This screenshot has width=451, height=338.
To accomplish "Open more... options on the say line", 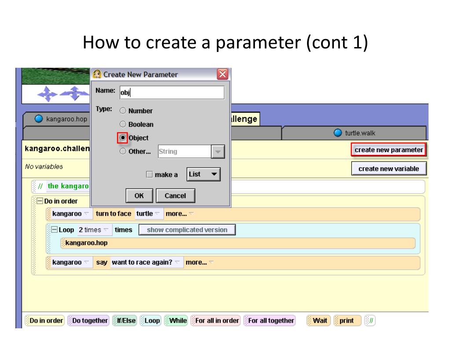I will 200,262.
